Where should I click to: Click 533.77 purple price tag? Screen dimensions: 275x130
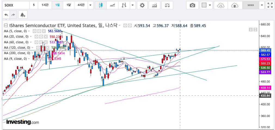pyautogui.click(x=265, y=72)
